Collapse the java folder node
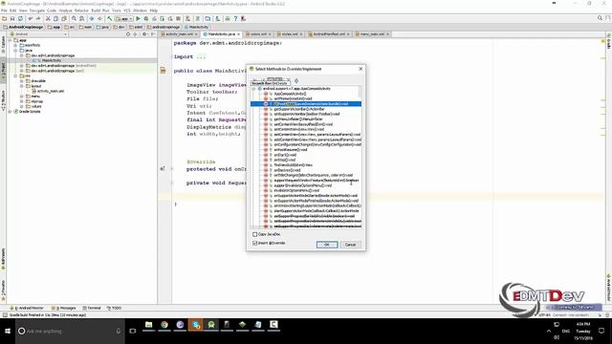 click(15, 51)
